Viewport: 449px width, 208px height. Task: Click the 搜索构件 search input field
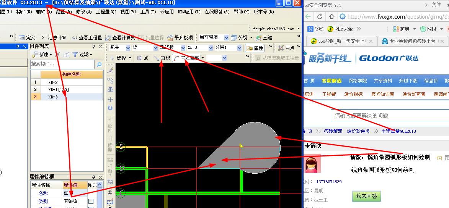click(x=62, y=64)
